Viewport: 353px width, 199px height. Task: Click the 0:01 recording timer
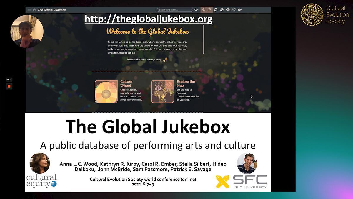tap(9, 79)
